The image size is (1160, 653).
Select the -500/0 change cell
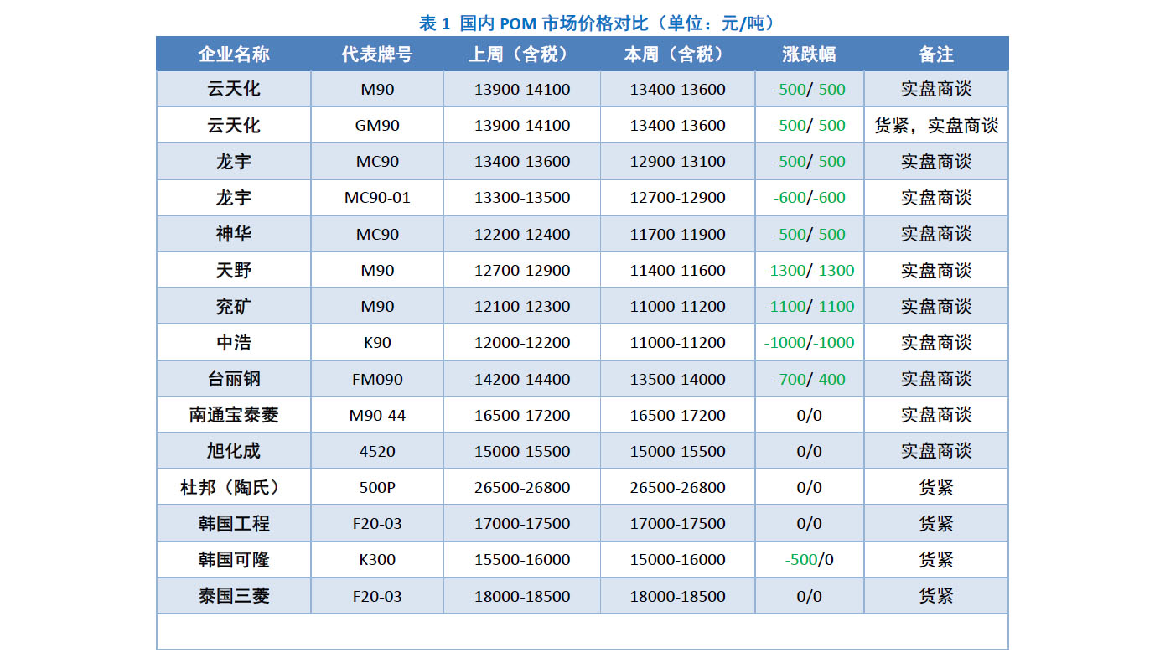pos(809,560)
